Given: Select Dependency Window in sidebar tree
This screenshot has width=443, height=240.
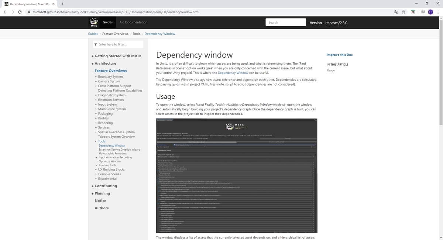Looking at the screenshot, I should pos(112,145).
